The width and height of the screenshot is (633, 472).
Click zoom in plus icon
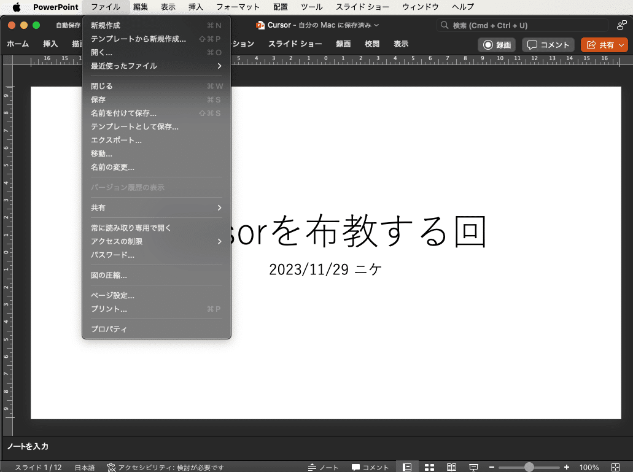(567, 467)
